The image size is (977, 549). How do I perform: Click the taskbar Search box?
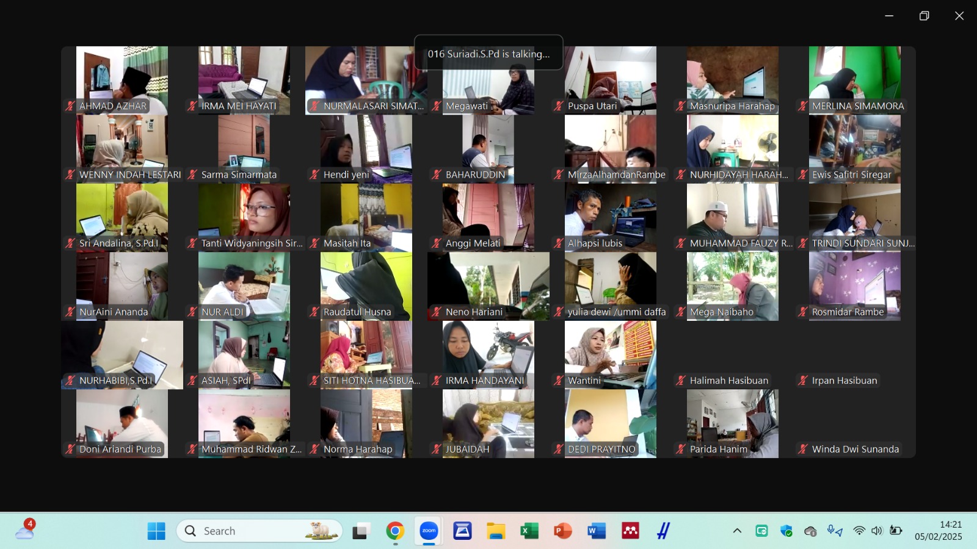(260, 531)
